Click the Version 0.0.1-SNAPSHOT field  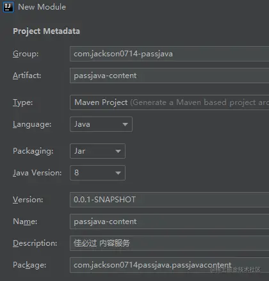[170, 200]
